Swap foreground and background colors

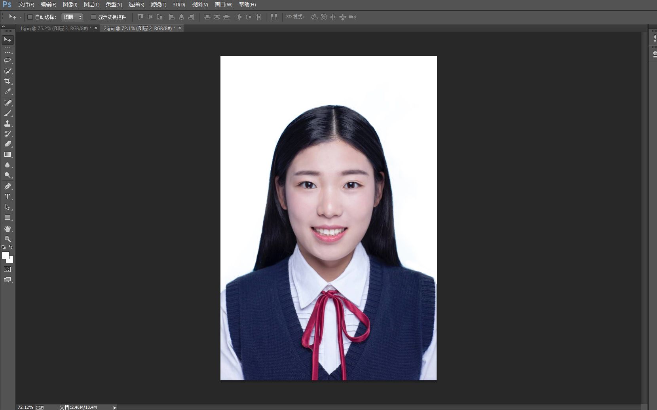11,247
